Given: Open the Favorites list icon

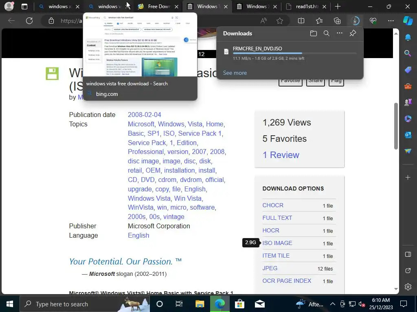Looking at the screenshot, I should [x=319, y=21].
